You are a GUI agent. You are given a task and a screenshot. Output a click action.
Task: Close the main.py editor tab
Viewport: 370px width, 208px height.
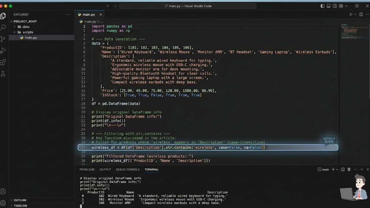(x=101, y=14)
